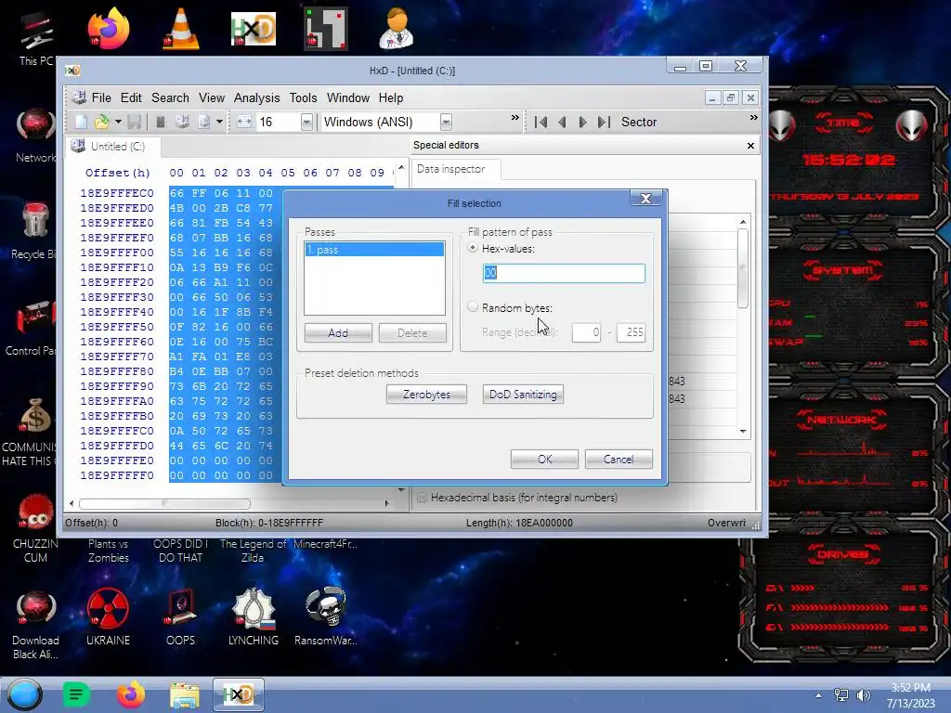
Task: Click the Save floppy disk icon
Action: click(x=134, y=122)
